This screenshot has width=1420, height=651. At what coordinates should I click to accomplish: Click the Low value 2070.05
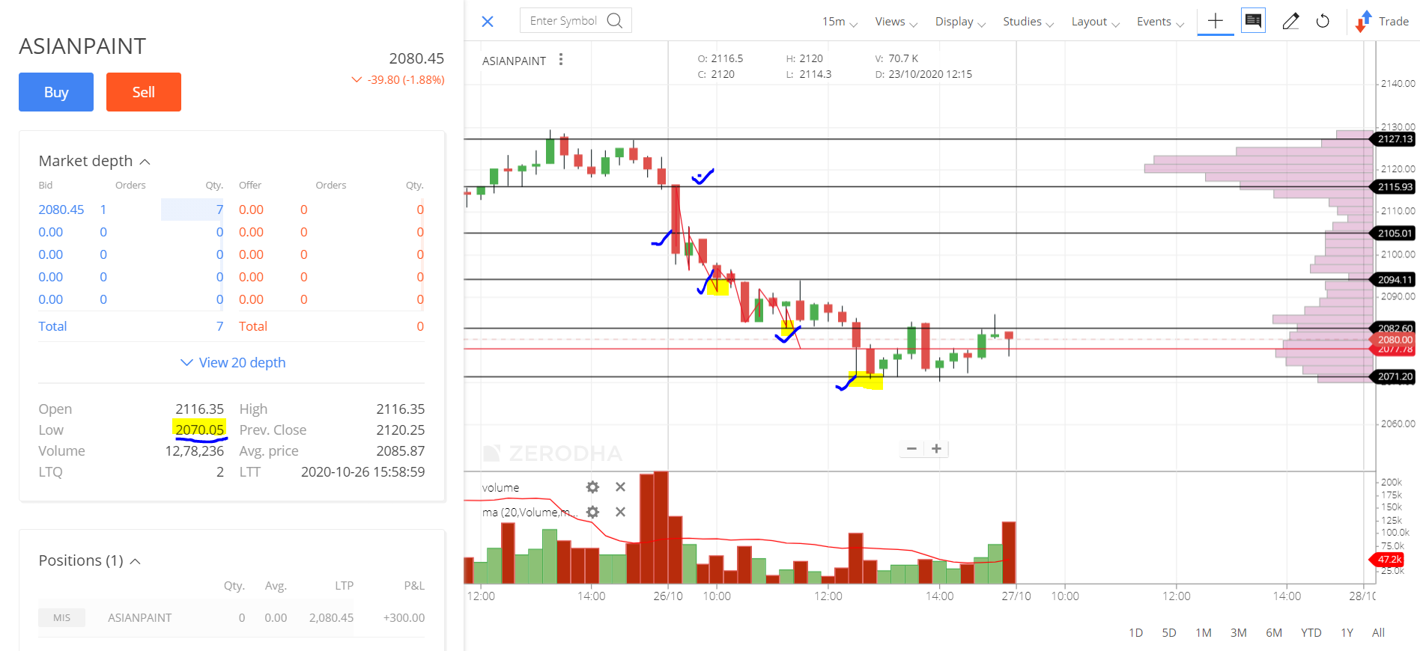[x=199, y=430]
